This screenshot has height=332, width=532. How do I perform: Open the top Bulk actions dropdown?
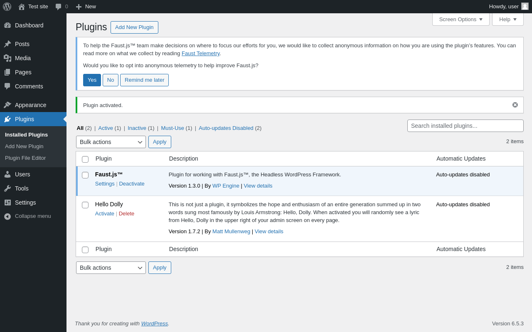(111, 142)
